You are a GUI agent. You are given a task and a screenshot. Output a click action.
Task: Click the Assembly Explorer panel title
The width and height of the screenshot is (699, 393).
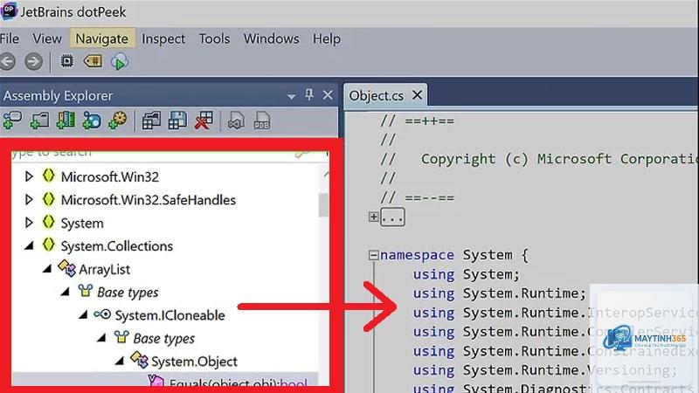click(58, 96)
